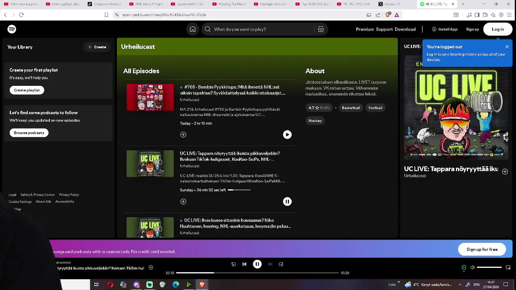516x290 pixels.
Task: Open the Support link
Action: 384,29
